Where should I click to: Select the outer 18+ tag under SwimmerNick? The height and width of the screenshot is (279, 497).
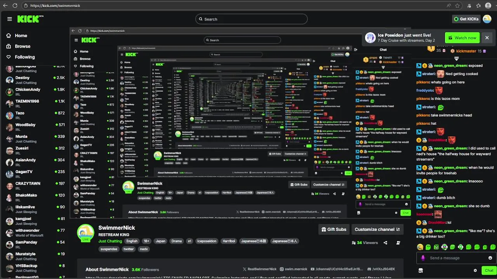click(146, 241)
